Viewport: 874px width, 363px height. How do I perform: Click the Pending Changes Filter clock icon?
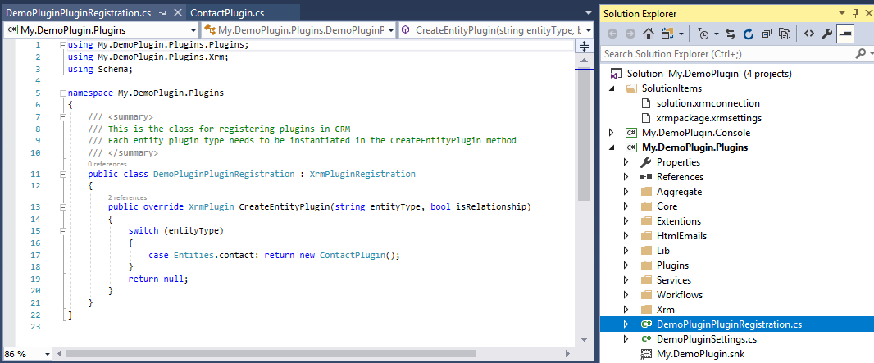tap(703, 34)
